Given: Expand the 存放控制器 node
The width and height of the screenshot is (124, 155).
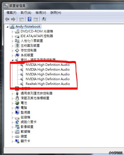Looking at the screenshot, I should coord(12,51).
